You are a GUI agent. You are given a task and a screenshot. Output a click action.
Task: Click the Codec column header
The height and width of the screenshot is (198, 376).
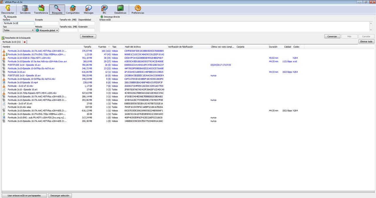[x=298, y=47]
